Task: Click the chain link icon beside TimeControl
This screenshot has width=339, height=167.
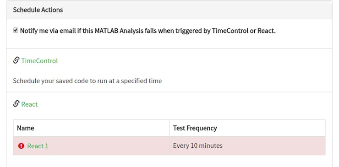Action: coord(16,60)
